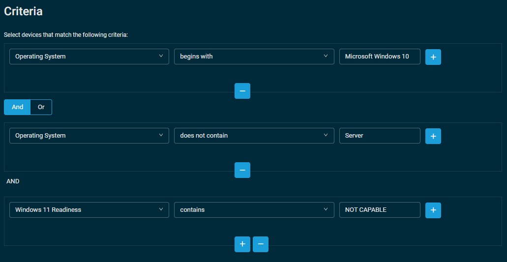Click the Server value input field
The height and width of the screenshot is (262, 507).
tap(380, 136)
